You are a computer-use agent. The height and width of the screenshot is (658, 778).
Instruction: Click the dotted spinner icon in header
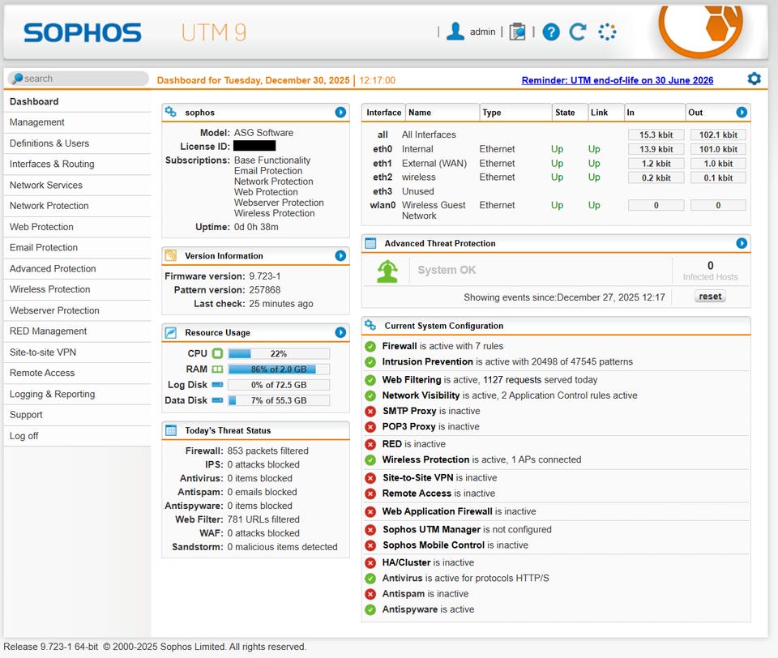pos(607,32)
